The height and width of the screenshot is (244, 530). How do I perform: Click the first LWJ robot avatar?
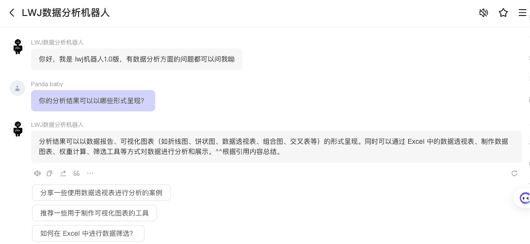click(x=18, y=46)
